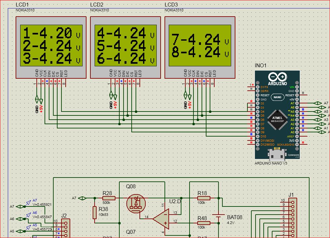Select the LCD1 display screen
Image resolution: width=330 pixels, height=238 pixels.
click(51, 45)
